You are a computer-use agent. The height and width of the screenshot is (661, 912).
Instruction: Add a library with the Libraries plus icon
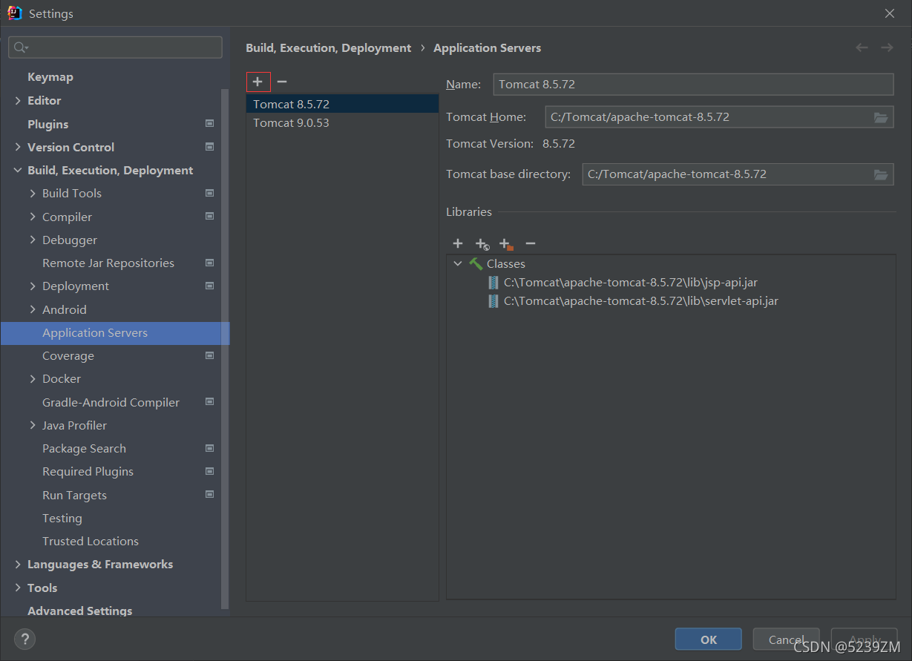(x=458, y=243)
